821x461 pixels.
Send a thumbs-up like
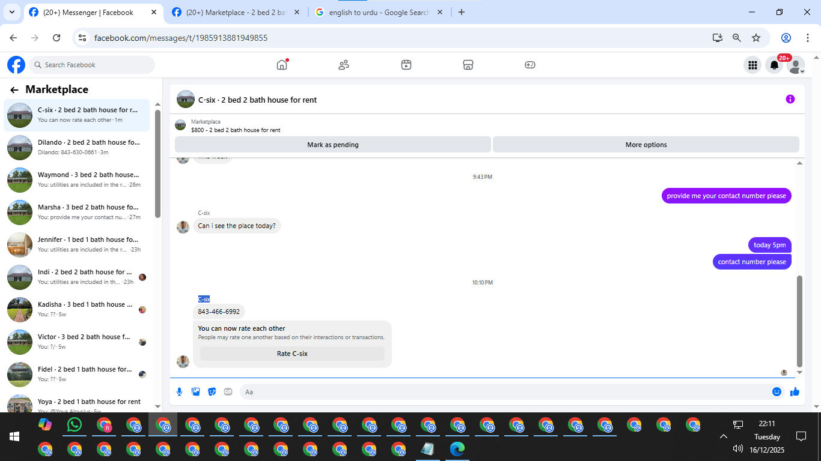coord(795,392)
